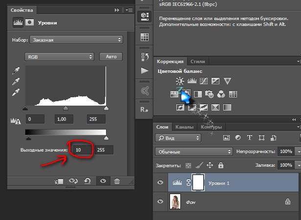Image resolution: width=301 pixels, height=220 pixels.
Task: Switch to the Слои tab
Action: (x=162, y=127)
